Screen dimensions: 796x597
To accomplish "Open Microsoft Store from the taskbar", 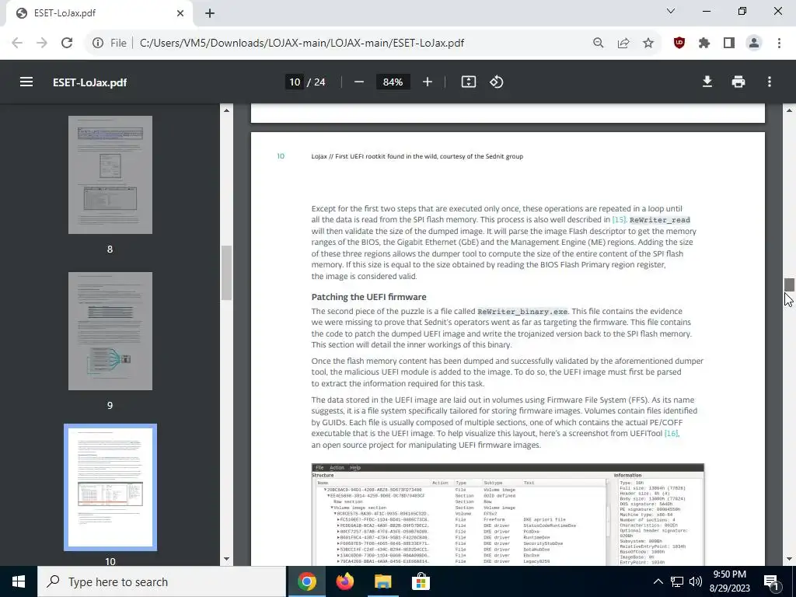I will (x=421, y=581).
